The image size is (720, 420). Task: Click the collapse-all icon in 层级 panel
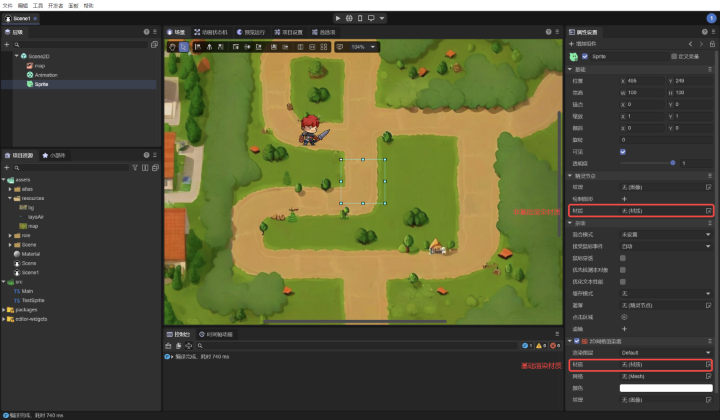(x=154, y=45)
